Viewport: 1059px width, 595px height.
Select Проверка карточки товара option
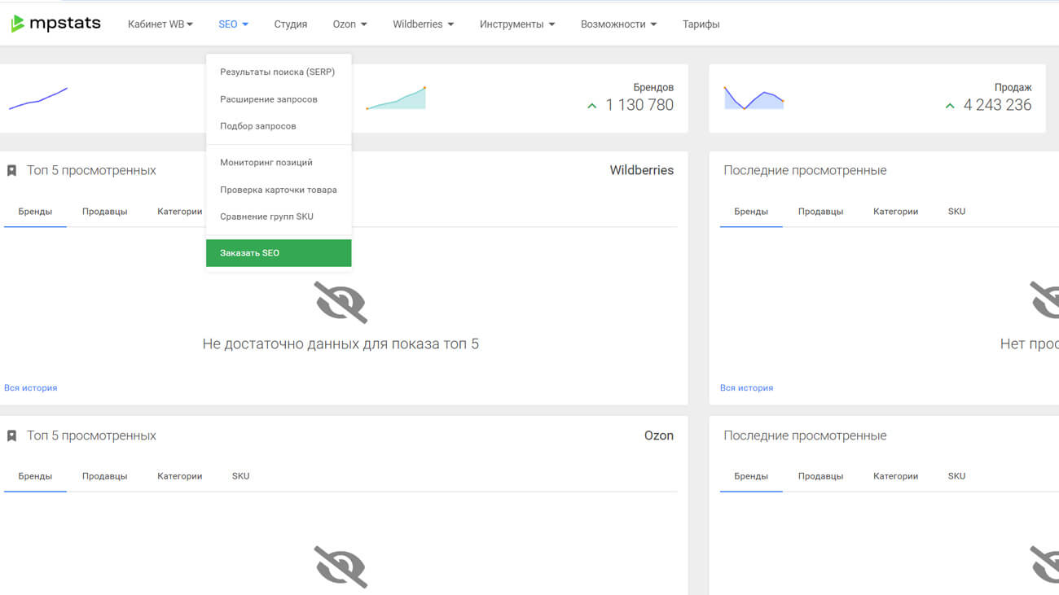coord(278,190)
